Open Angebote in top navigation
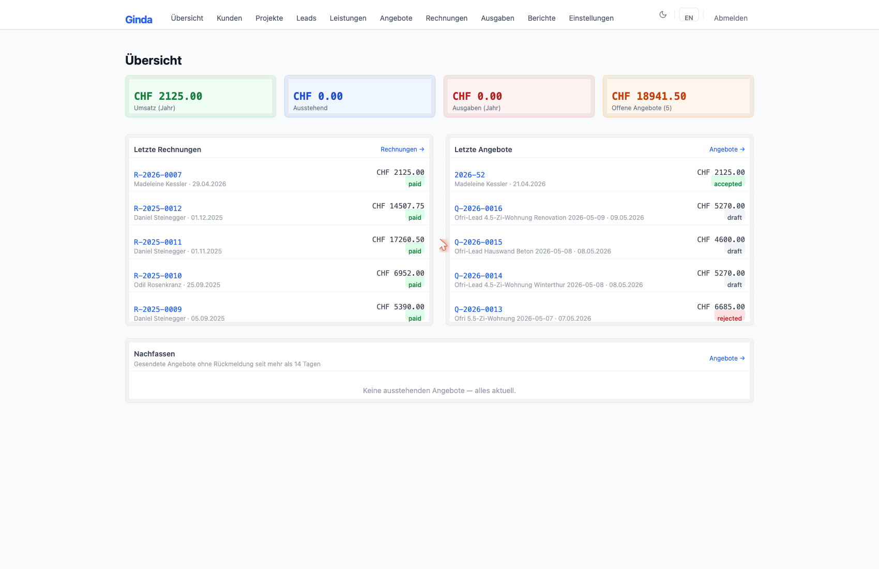 point(396,18)
